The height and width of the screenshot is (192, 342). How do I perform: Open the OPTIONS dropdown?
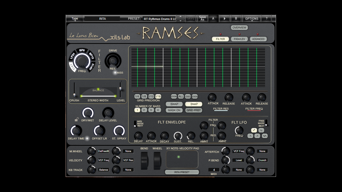pyautogui.click(x=252, y=19)
